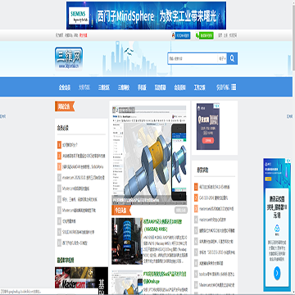Click the 三维网 site logo
The height and width of the screenshot is (295, 295).
click(69, 59)
